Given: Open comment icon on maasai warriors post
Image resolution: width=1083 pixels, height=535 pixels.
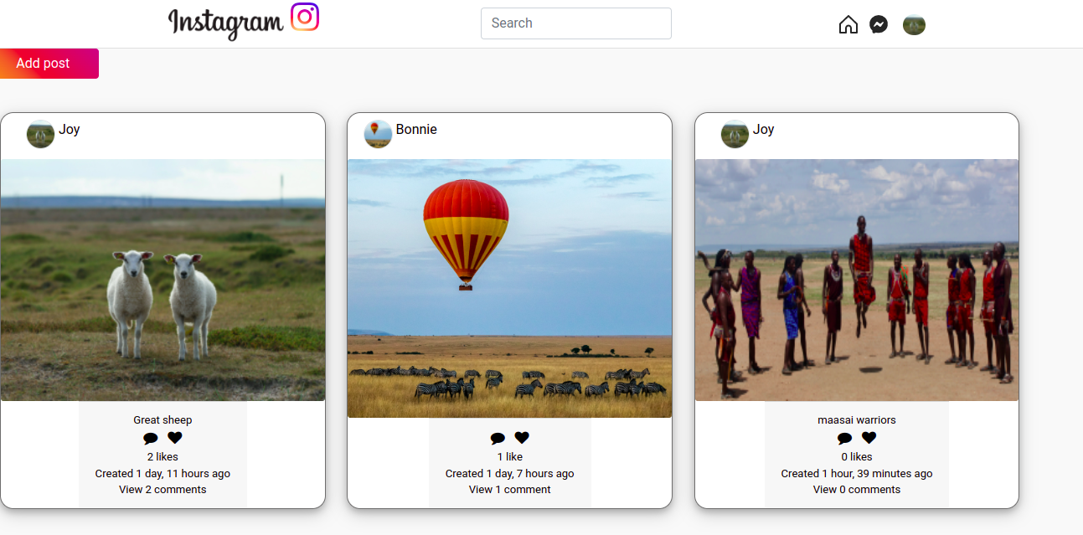Looking at the screenshot, I should pos(844,437).
